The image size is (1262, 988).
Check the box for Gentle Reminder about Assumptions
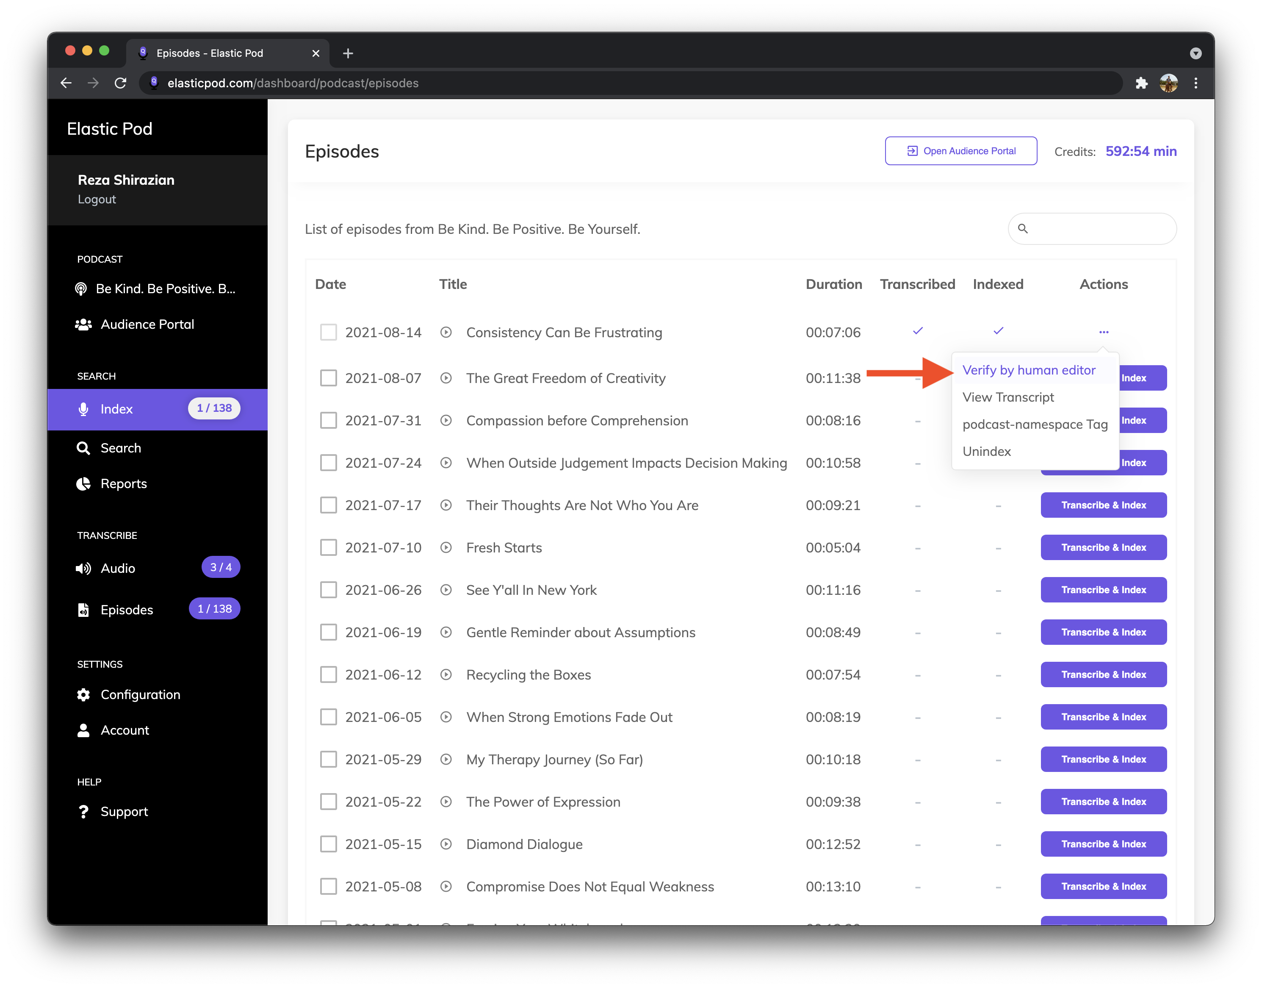pyautogui.click(x=328, y=632)
